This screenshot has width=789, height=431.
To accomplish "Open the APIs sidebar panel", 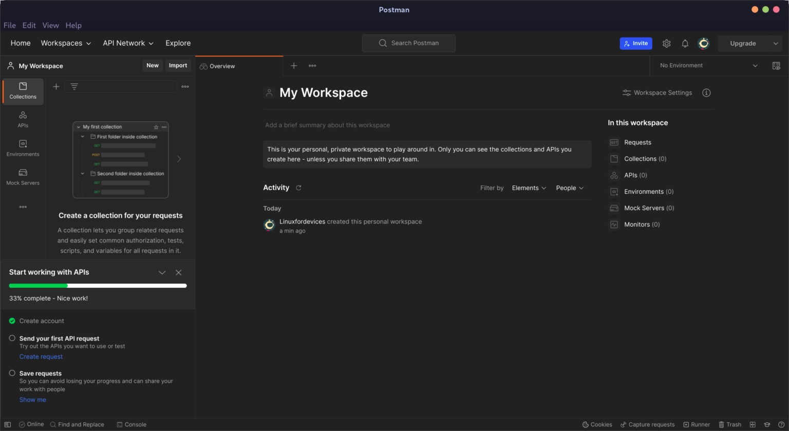I will (23, 119).
